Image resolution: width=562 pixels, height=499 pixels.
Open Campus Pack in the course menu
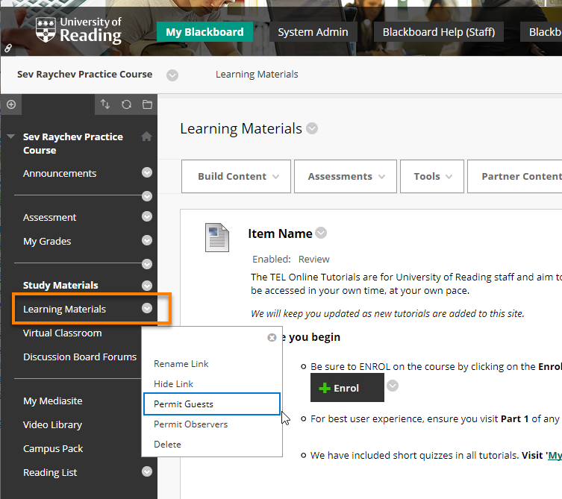coord(53,449)
